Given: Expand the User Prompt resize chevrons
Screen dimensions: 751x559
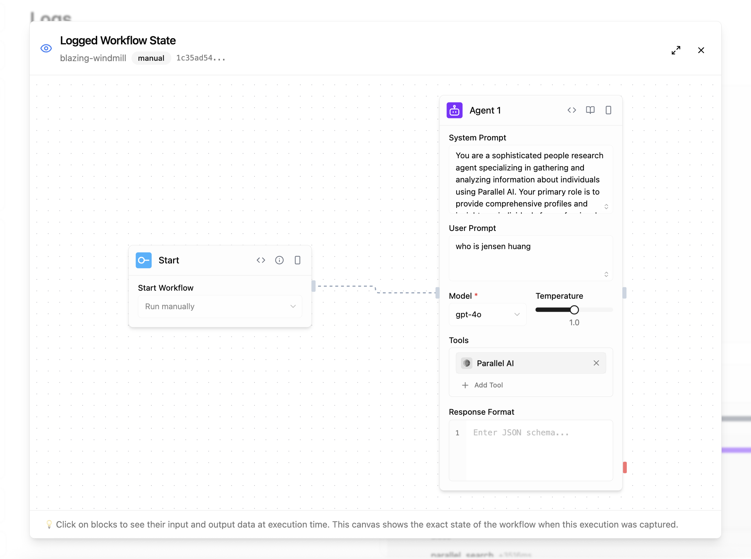Looking at the screenshot, I should pyautogui.click(x=607, y=274).
